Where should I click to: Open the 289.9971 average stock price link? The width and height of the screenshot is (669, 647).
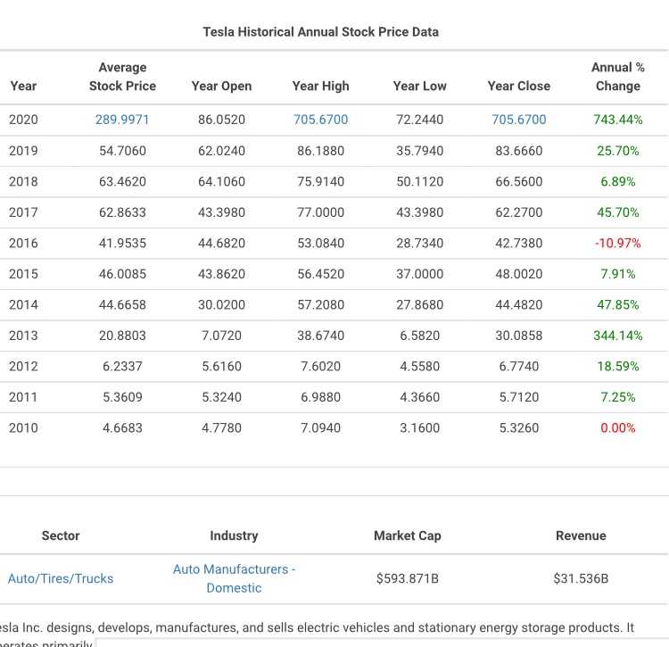point(122,120)
